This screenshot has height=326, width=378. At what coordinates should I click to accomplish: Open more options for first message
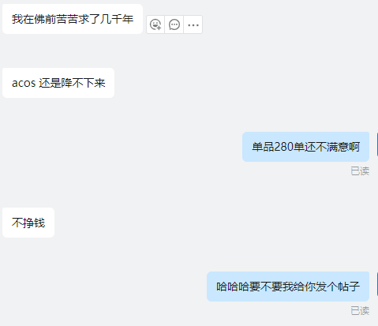[x=193, y=24]
